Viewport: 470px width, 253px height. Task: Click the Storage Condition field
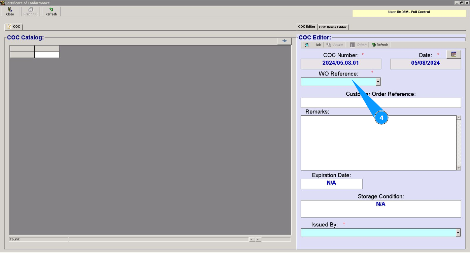[381, 209]
